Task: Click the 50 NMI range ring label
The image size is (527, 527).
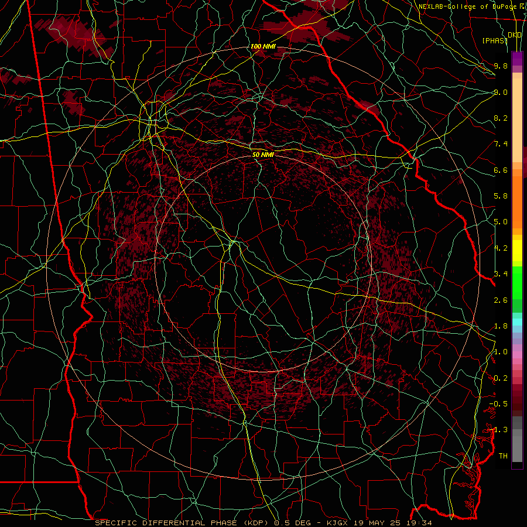Action: point(263,155)
